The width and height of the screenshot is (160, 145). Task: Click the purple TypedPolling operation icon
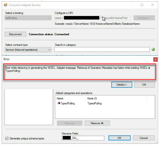tap(59, 103)
